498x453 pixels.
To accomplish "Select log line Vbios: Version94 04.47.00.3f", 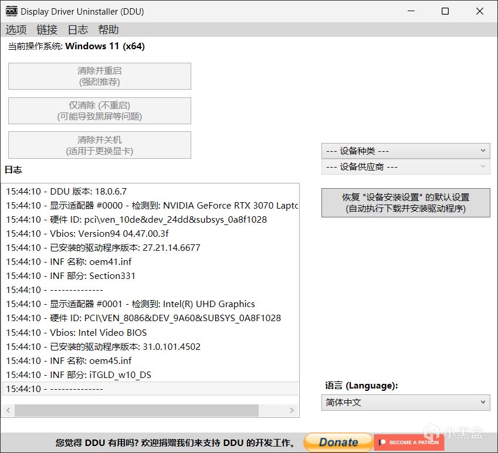I will click(151, 233).
